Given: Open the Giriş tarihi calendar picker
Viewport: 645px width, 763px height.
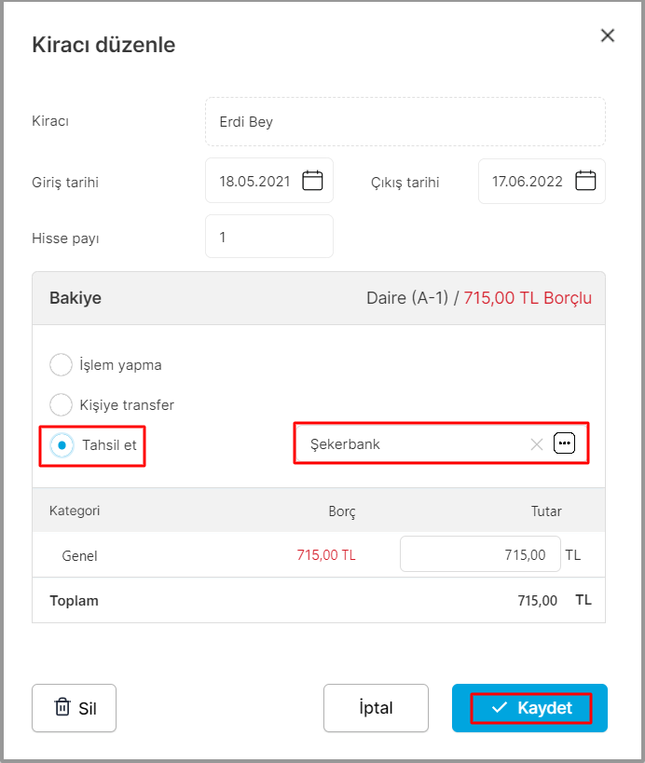Looking at the screenshot, I should click(312, 181).
